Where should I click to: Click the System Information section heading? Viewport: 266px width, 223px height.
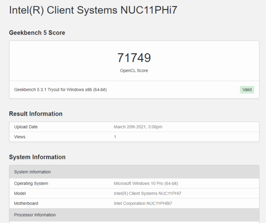click(x=37, y=157)
